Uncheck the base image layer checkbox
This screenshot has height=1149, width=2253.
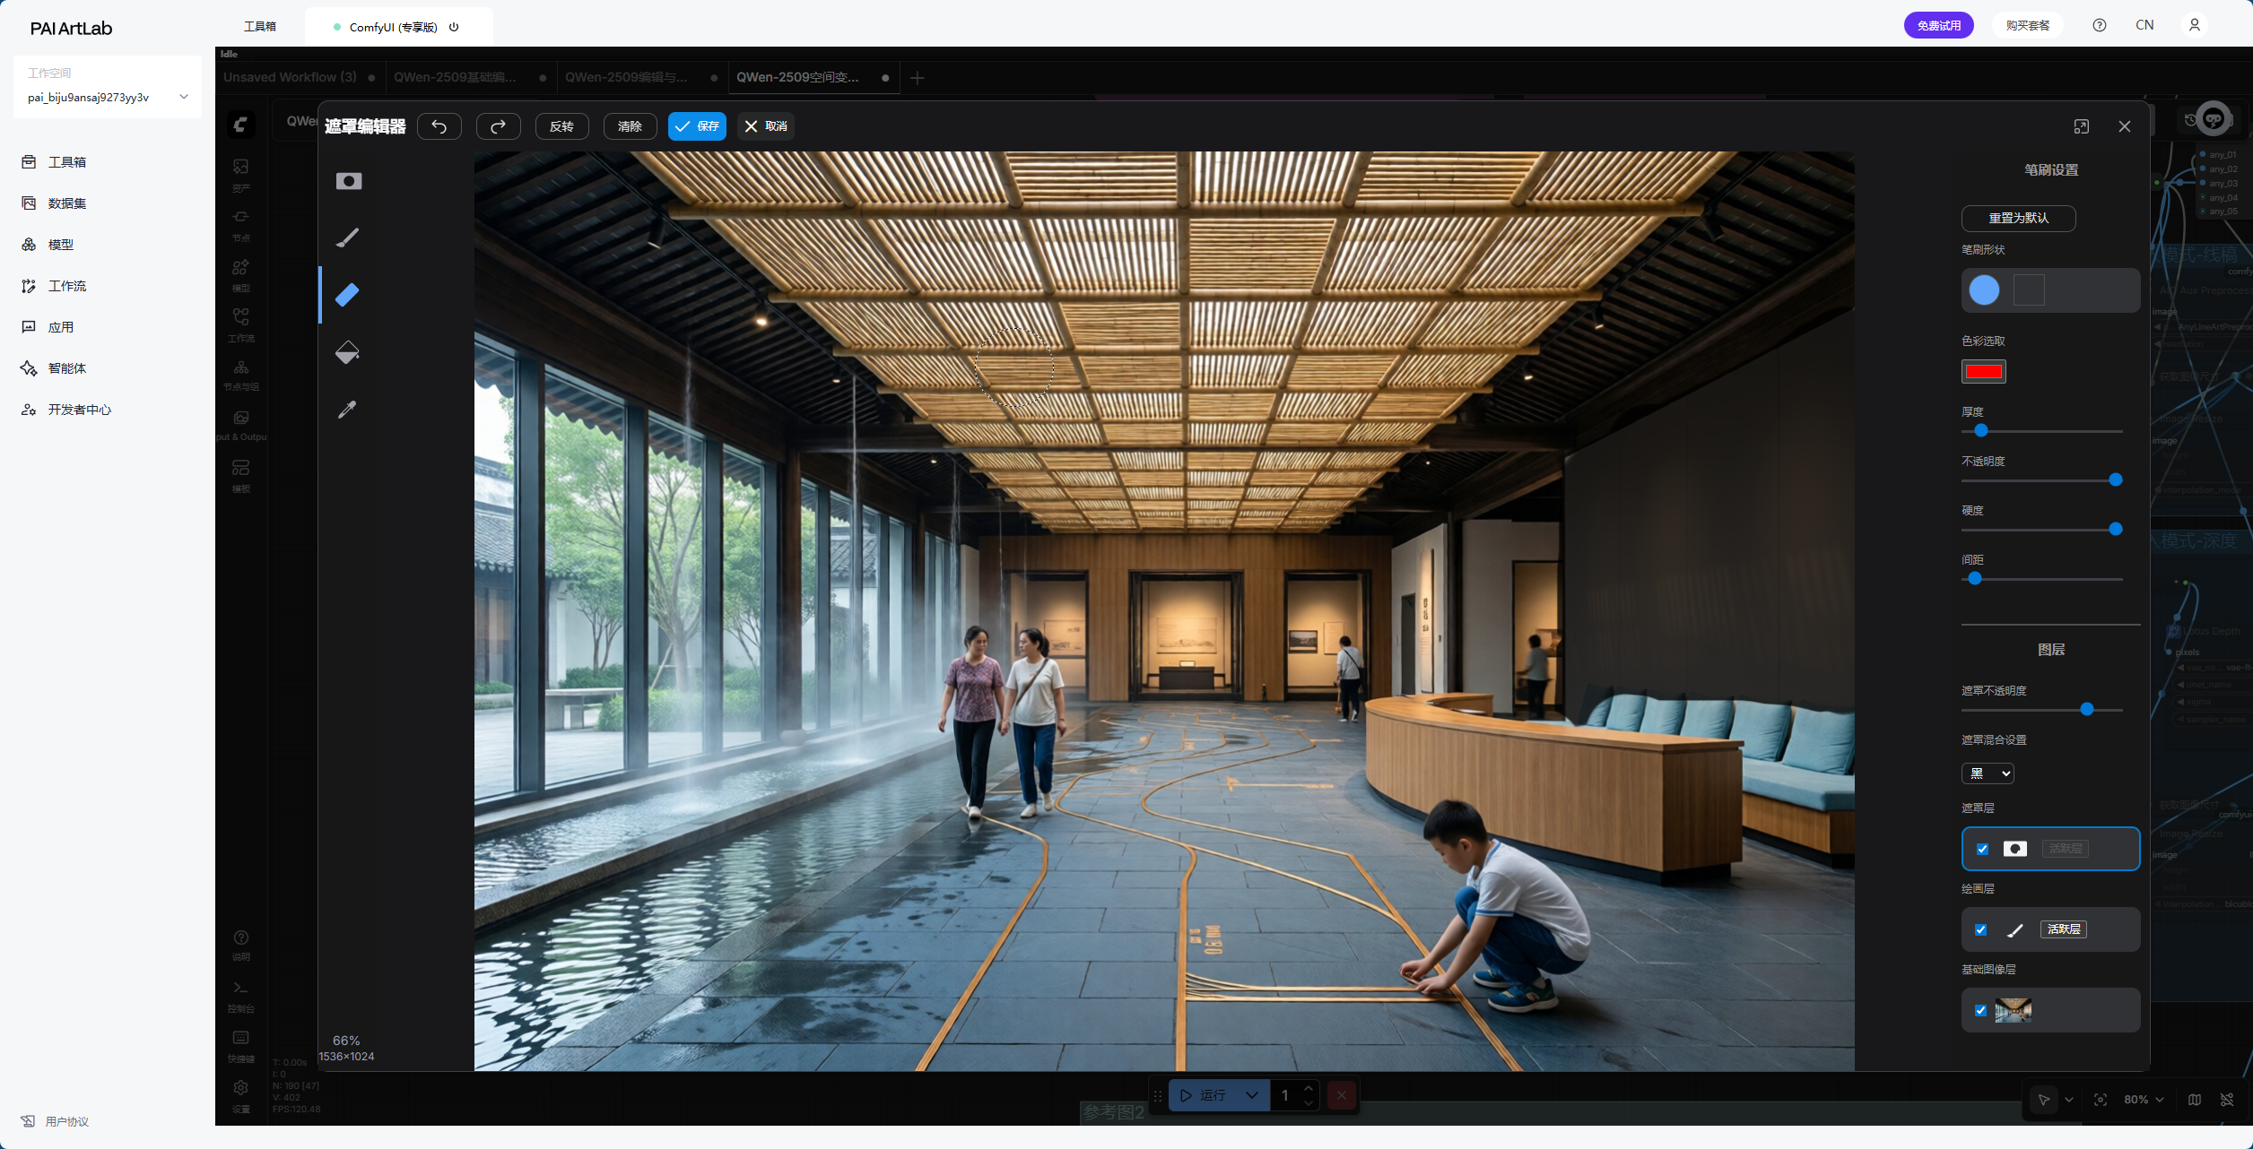[x=1981, y=1010]
